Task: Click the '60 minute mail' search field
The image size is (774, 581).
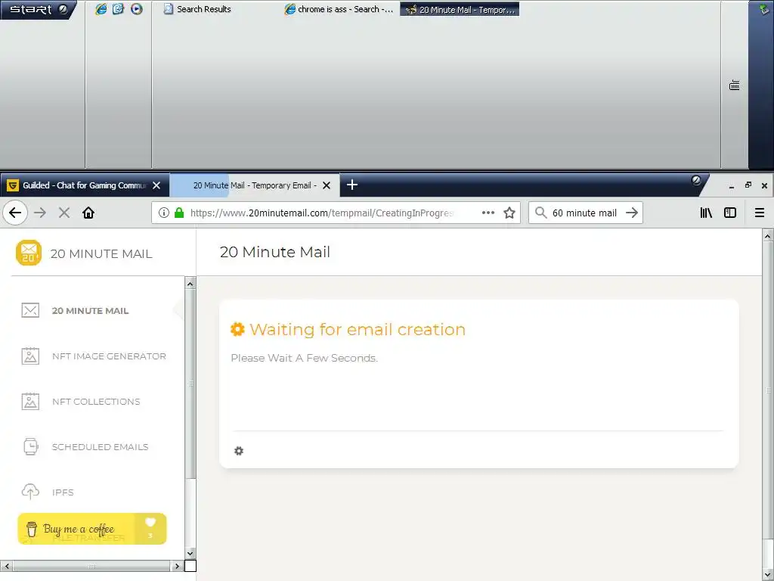Action: [x=585, y=213]
